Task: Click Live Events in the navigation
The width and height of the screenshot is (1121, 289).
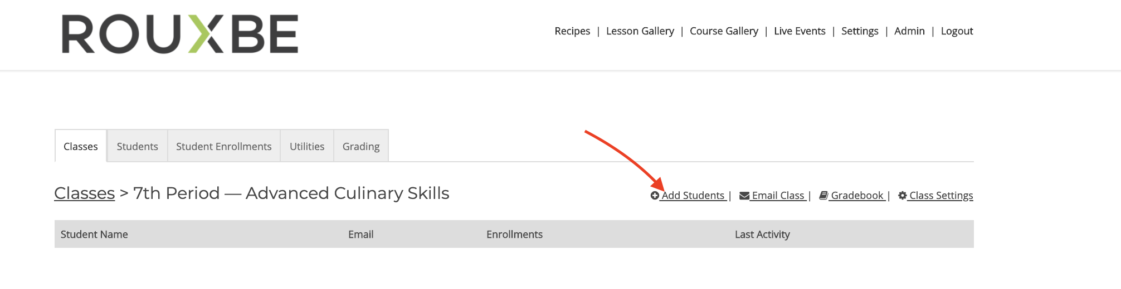Action: click(800, 31)
